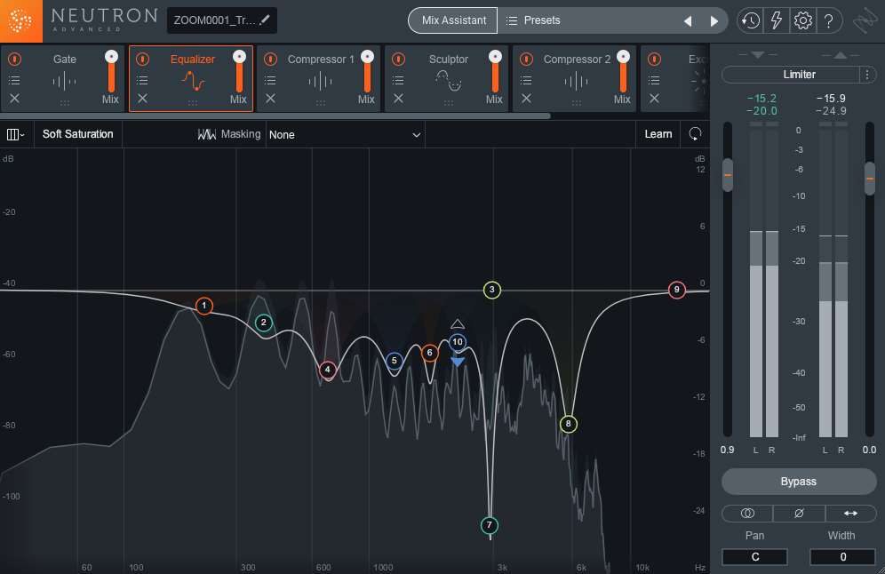Image resolution: width=885 pixels, height=574 pixels.
Task: Remove Compressor 1 module with its X
Action: [x=270, y=99]
